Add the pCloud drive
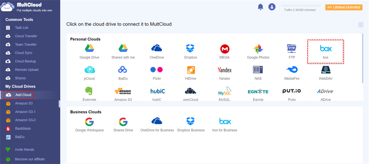This screenshot has width=369, height=164. tap(89, 70)
